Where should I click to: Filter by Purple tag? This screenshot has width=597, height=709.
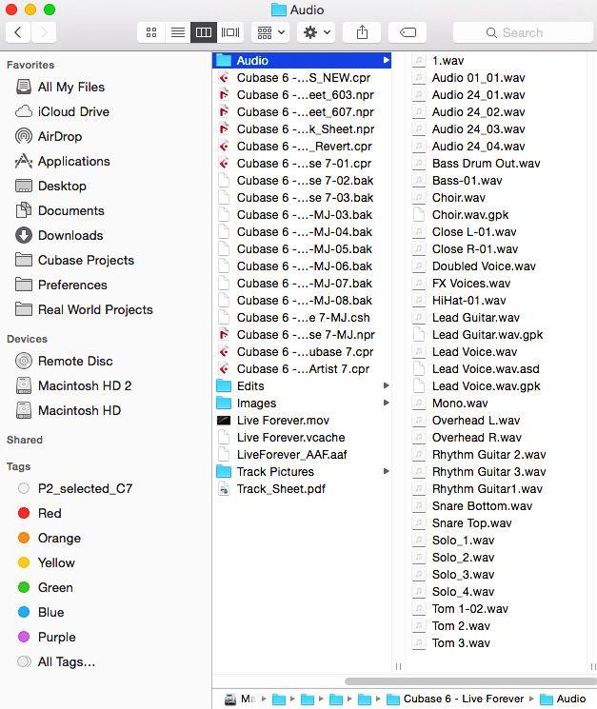(x=47, y=637)
